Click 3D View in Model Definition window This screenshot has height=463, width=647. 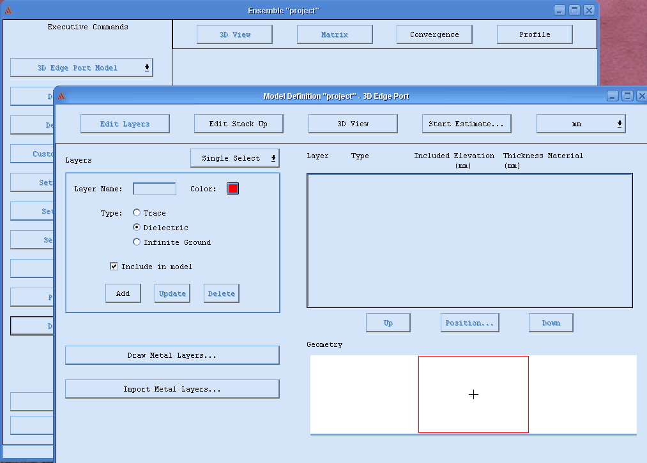click(x=353, y=124)
